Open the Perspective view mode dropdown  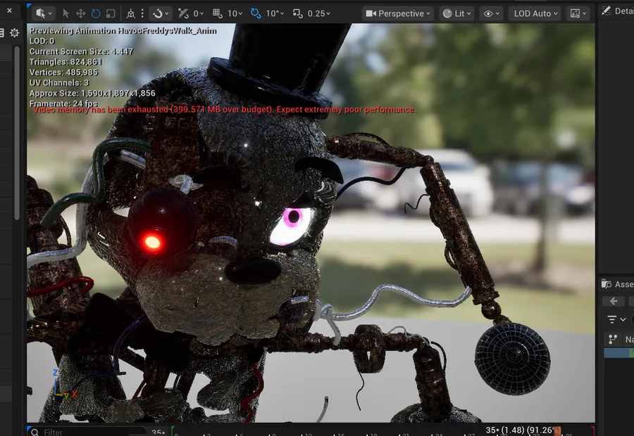(x=398, y=14)
